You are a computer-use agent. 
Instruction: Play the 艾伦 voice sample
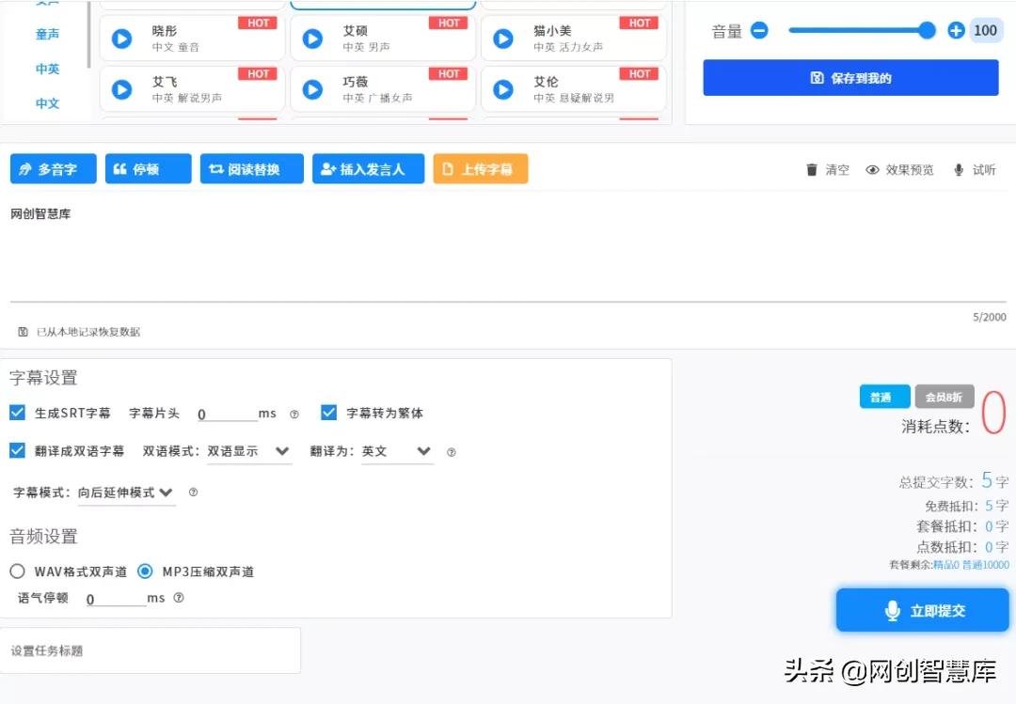coord(502,88)
